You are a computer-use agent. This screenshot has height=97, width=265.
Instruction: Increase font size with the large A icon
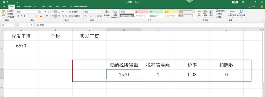tap(46, 12)
